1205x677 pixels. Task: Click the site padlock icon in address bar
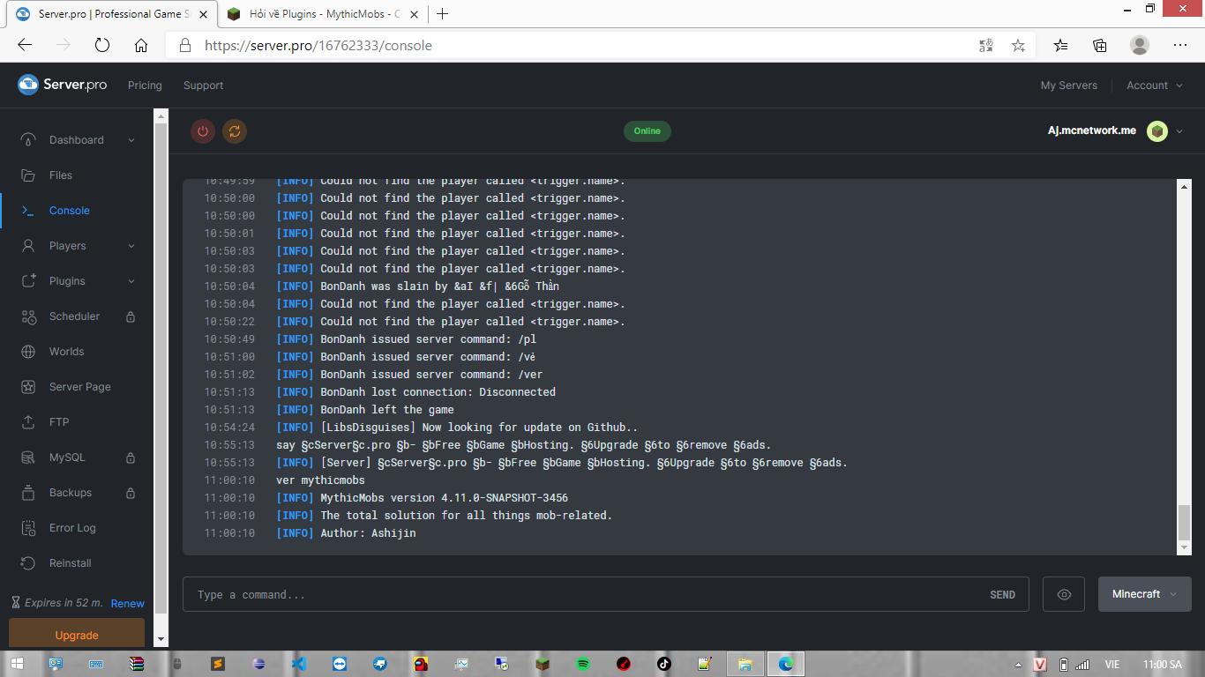coord(184,45)
